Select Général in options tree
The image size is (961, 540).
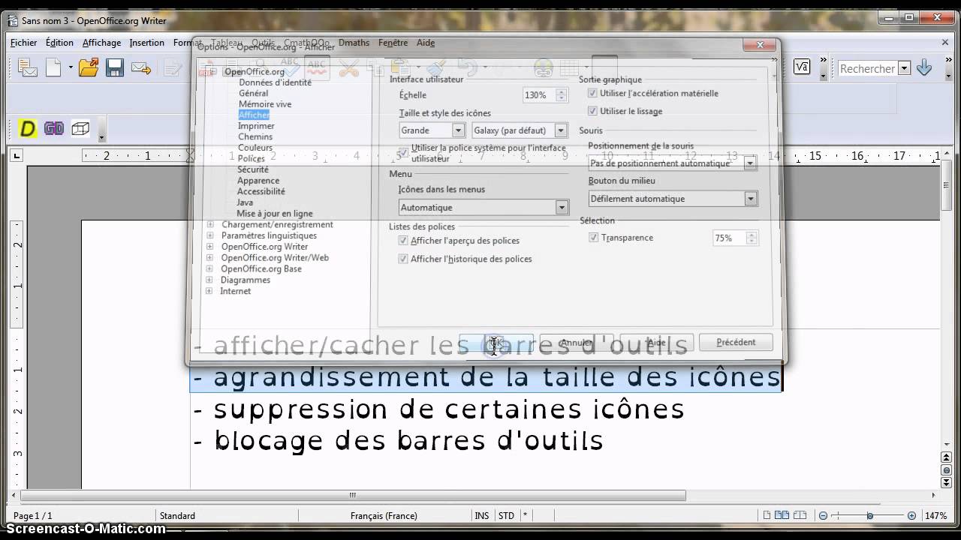[x=253, y=93]
